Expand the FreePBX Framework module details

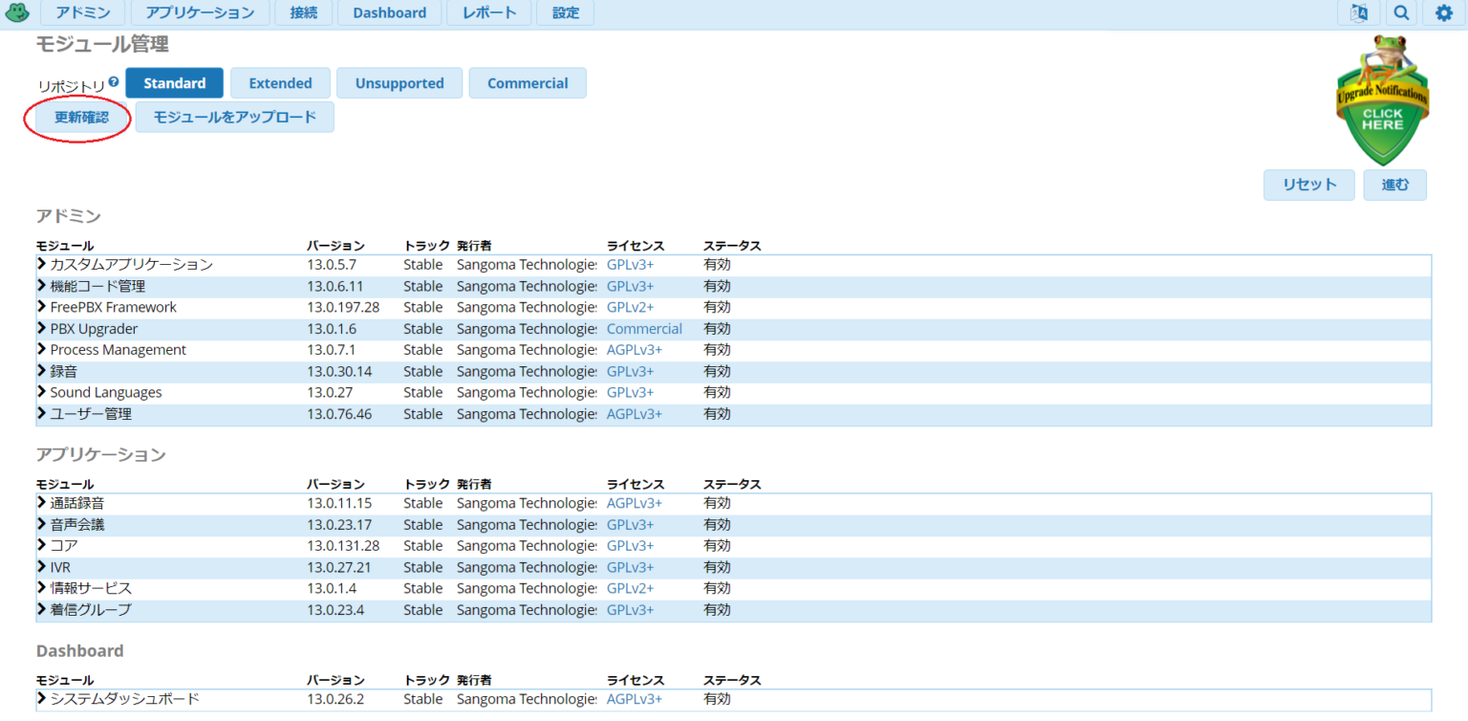pos(40,307)
